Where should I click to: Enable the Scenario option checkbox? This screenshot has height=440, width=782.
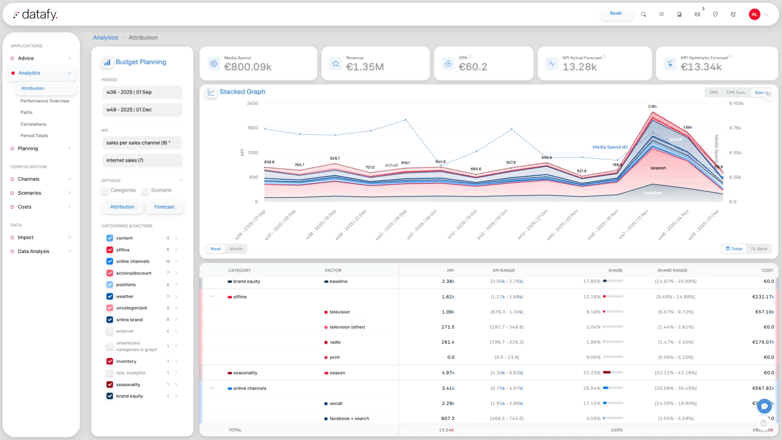(x=145, y=190)
